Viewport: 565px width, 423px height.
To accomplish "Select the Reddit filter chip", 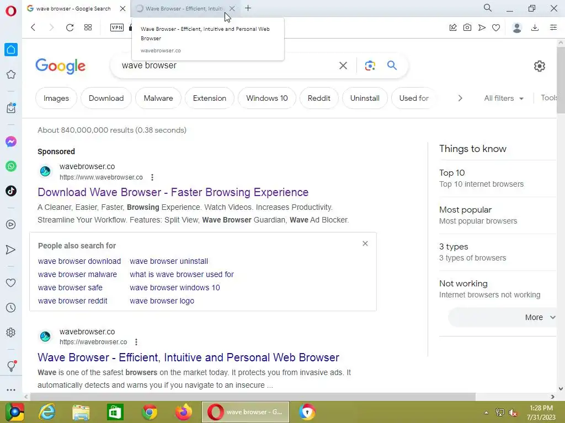I will [319, 98].
